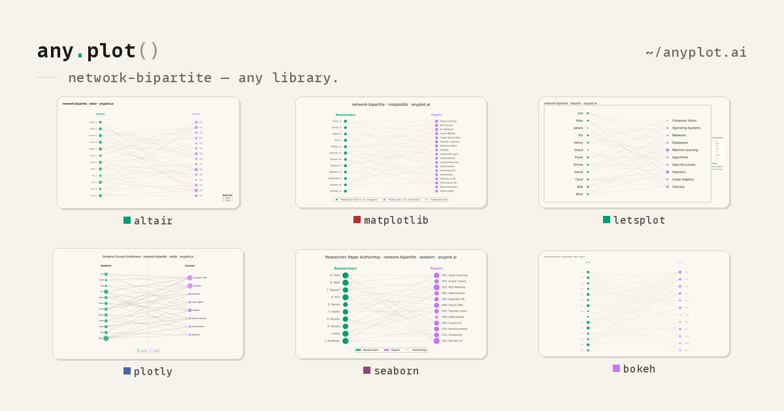This screenshot has width=784, height=411.
Task: Click the network-bipartite subtitle text
Action: pos(204,78)
